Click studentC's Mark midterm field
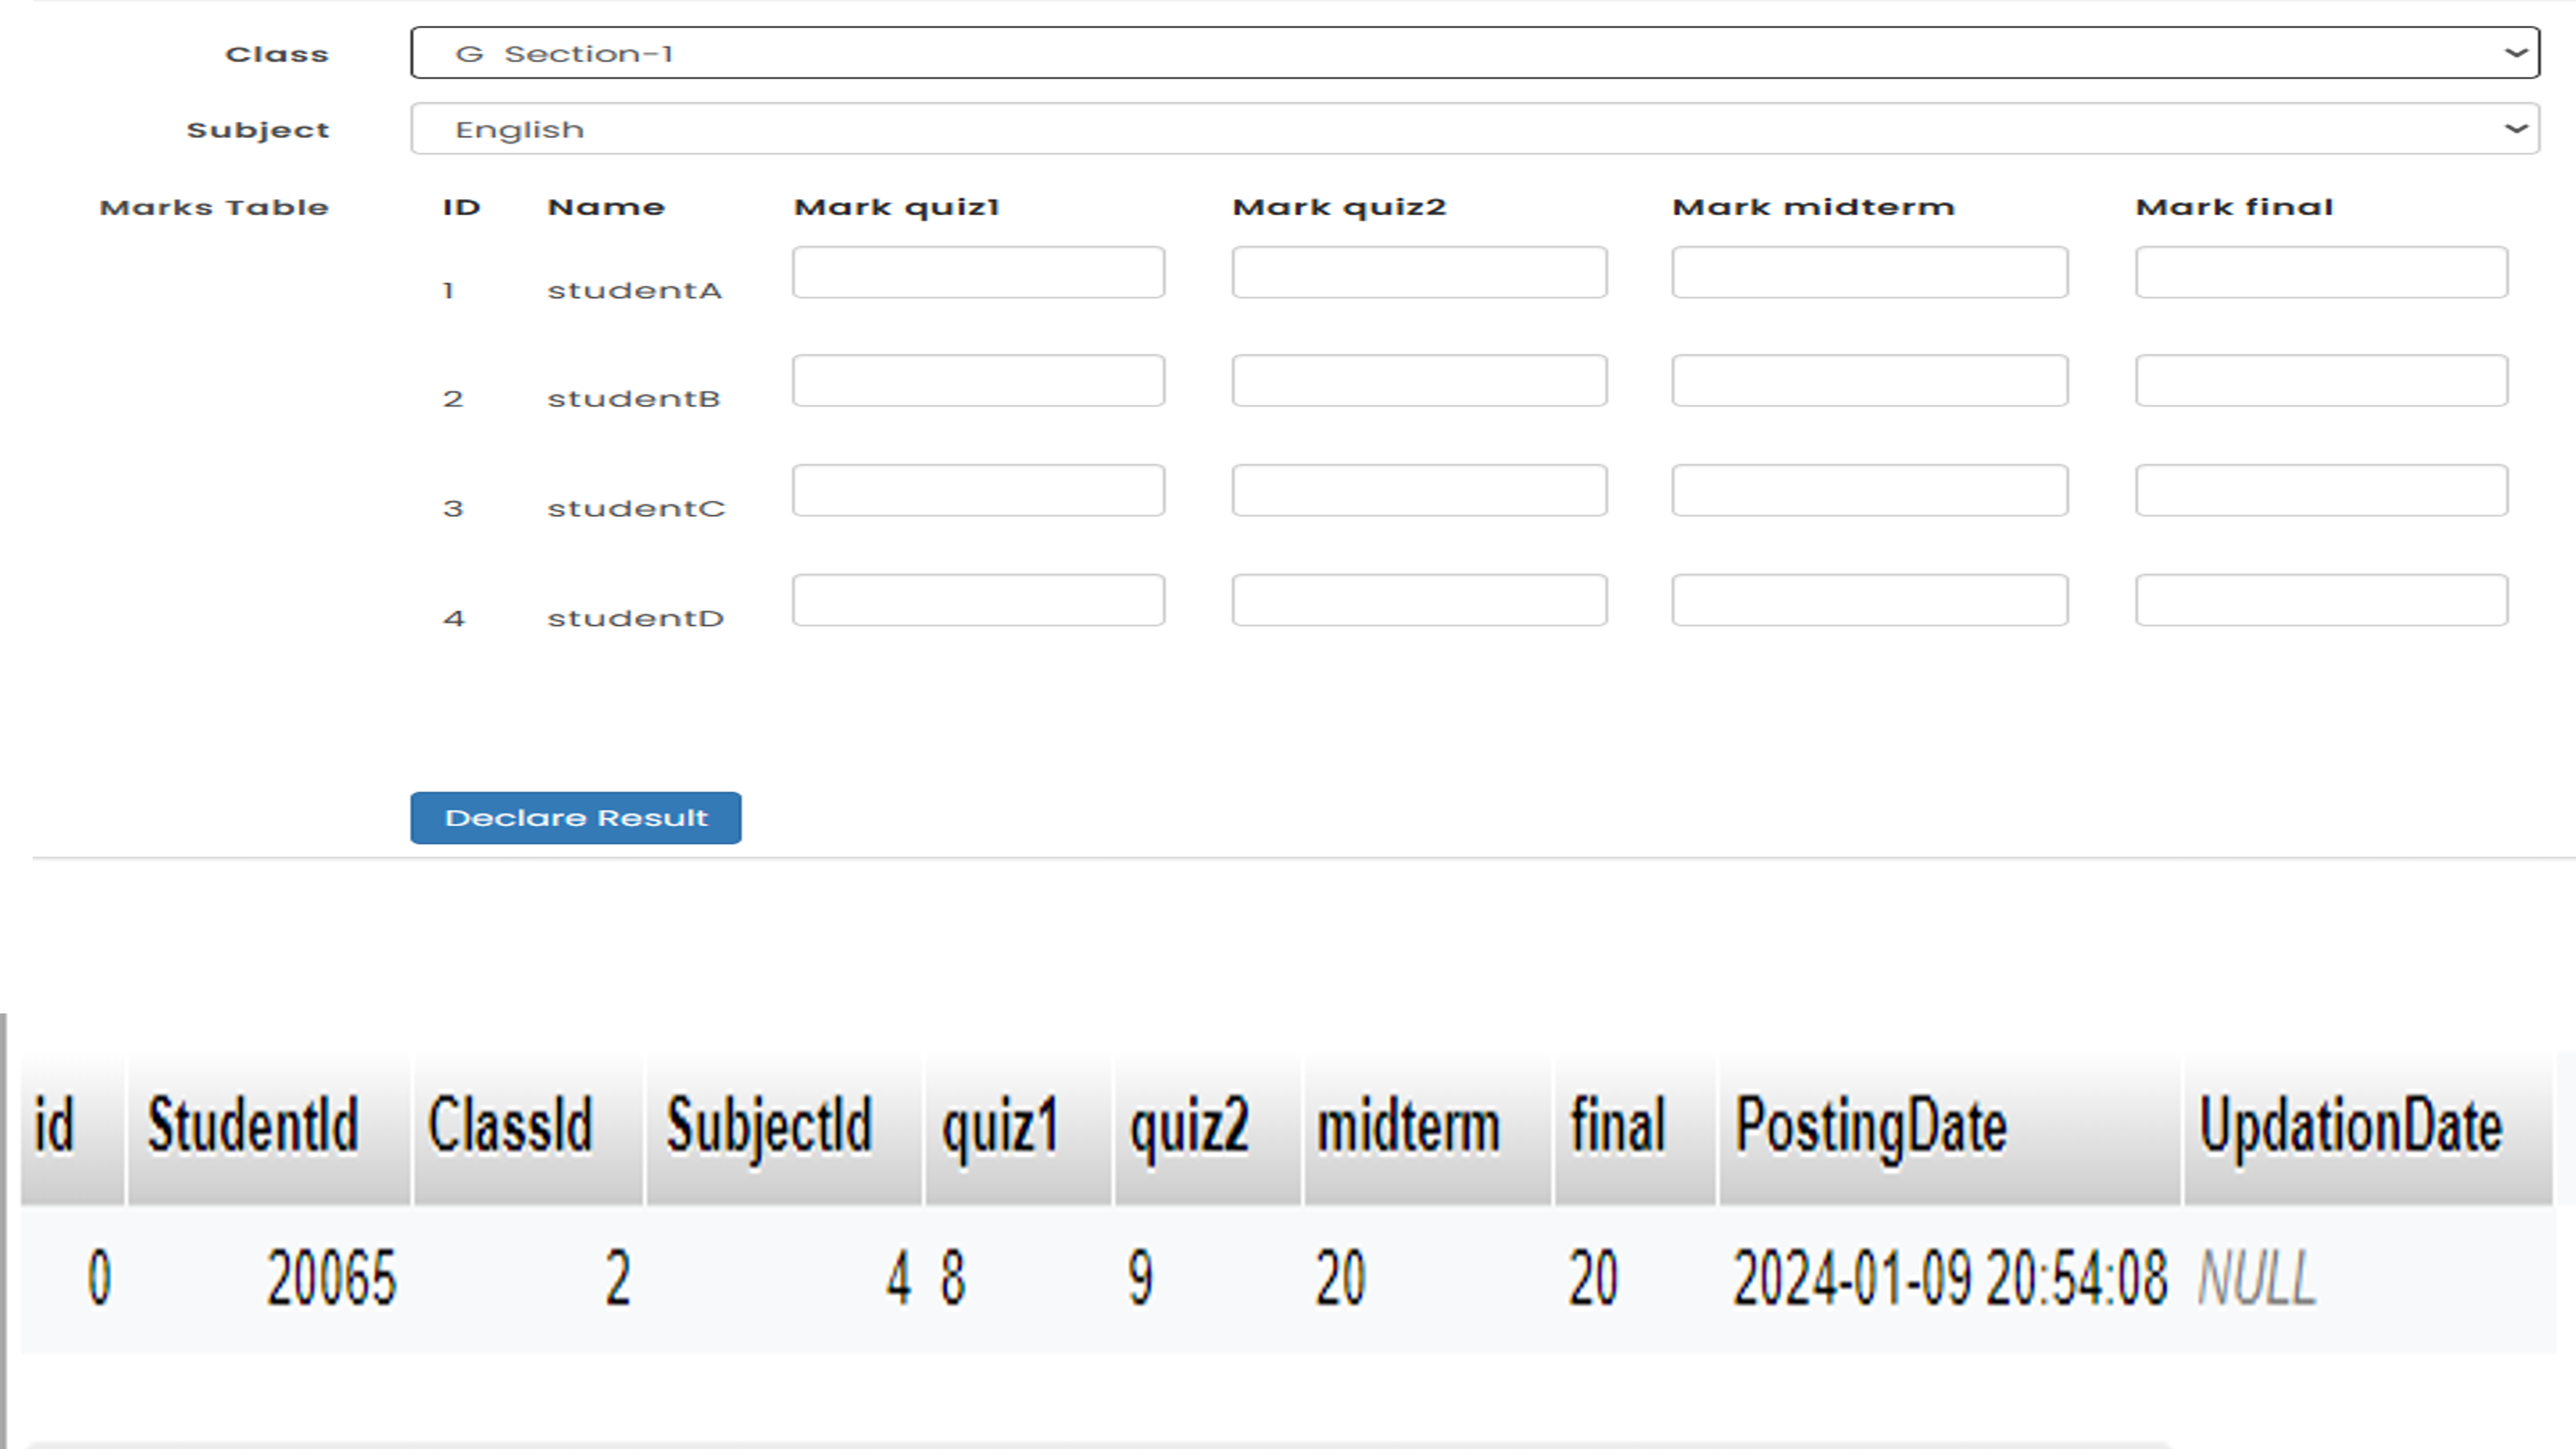 coord(1870,490)
